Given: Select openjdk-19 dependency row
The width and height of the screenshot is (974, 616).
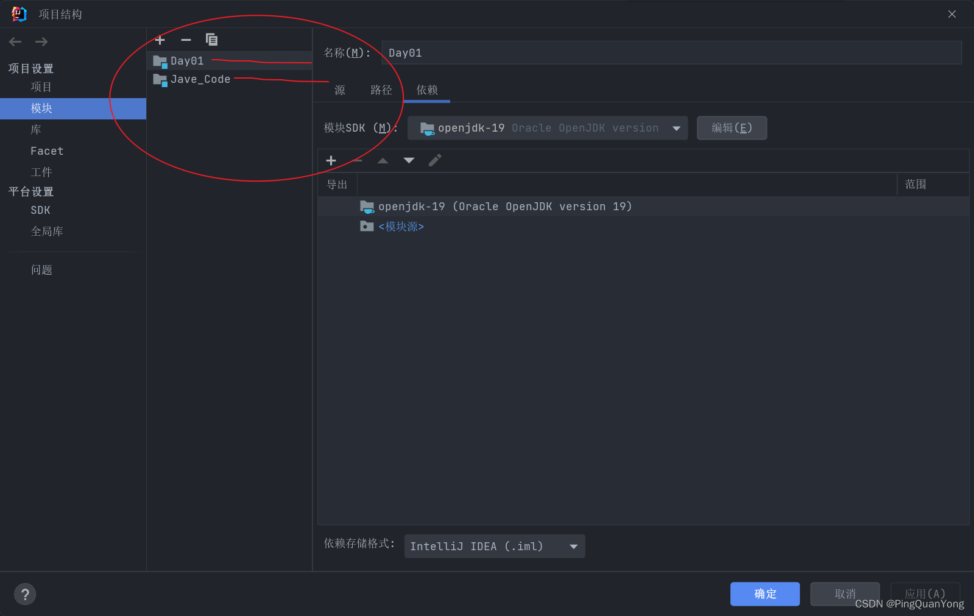Looking at the screenshot, I should pos(643,207).
